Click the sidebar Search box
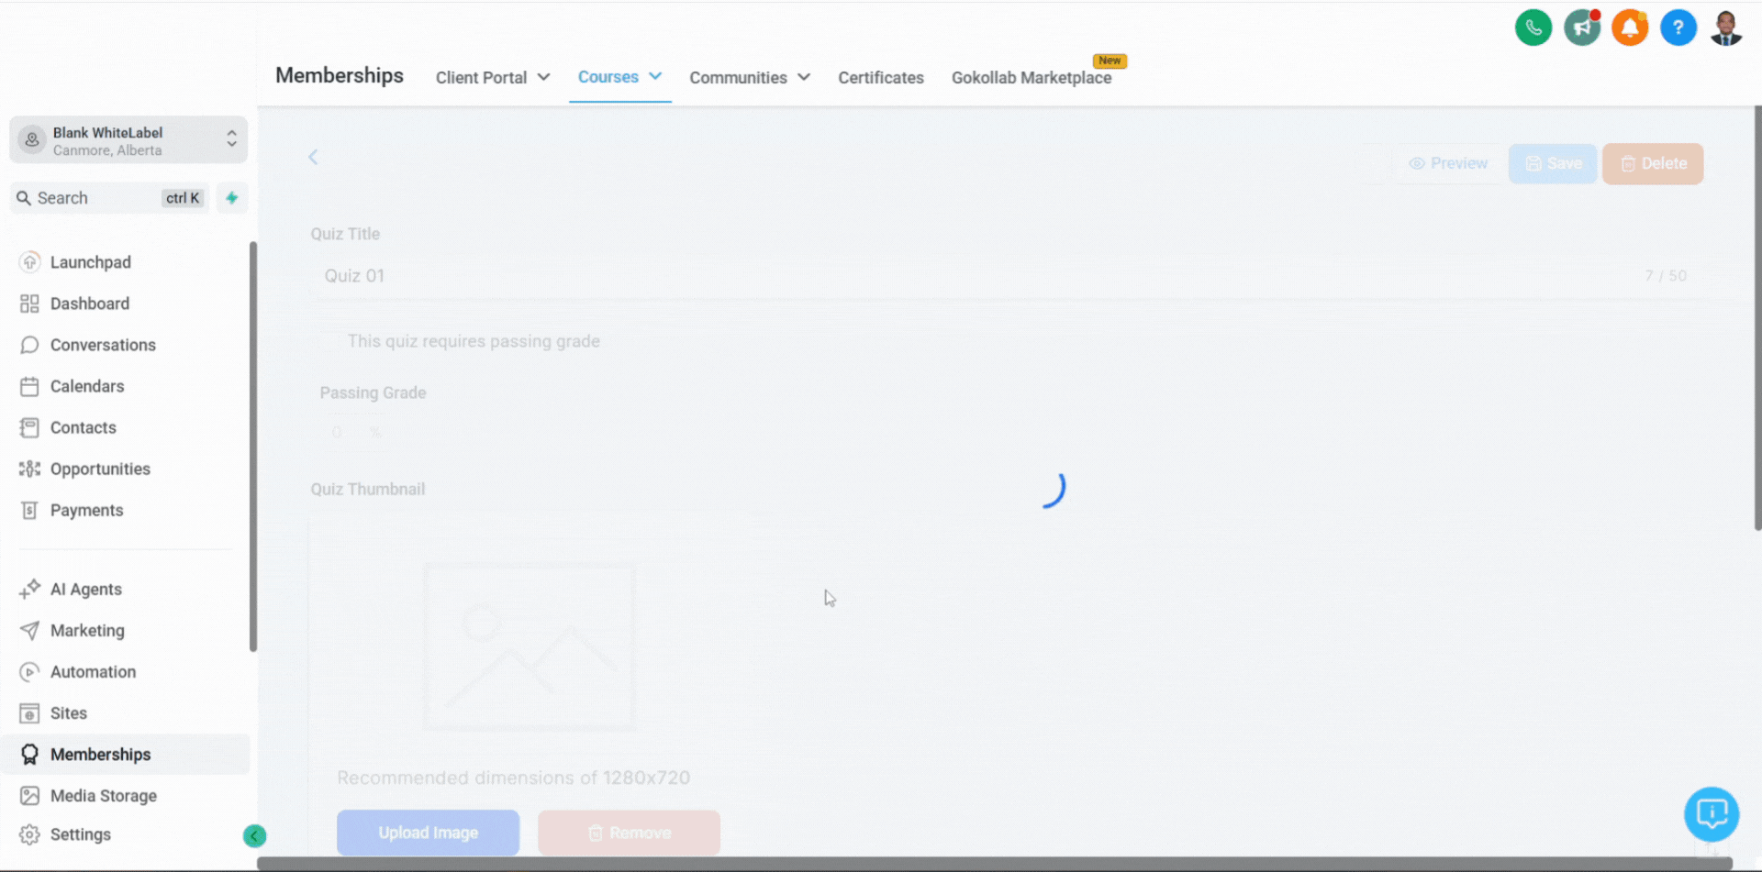1762x872 pixels. pos(109,198)
